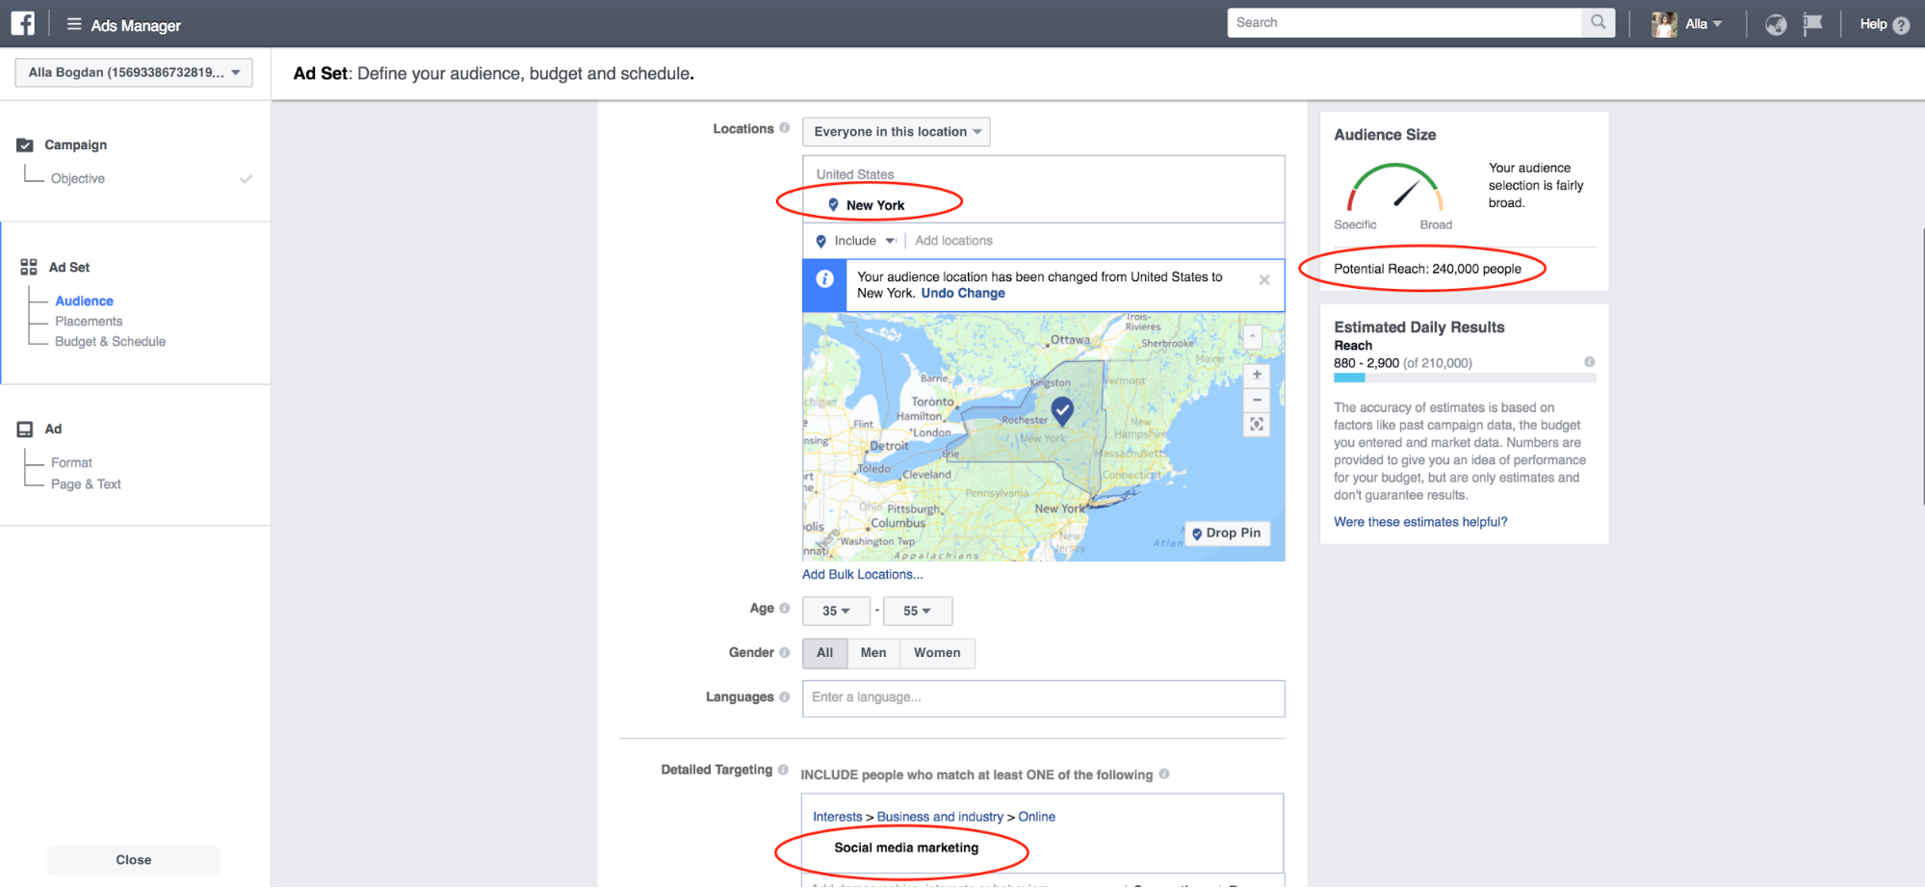Click the top Search input field
Screen dimensions: 1925x888
[x=1405, y=23]
